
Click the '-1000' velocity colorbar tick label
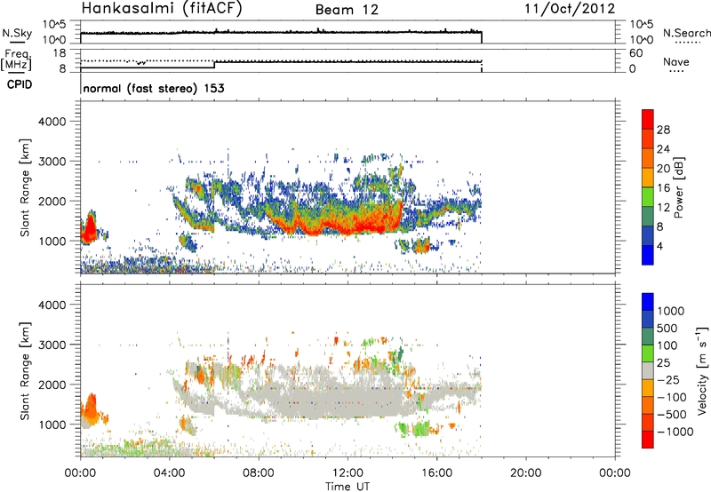[675, 432]
